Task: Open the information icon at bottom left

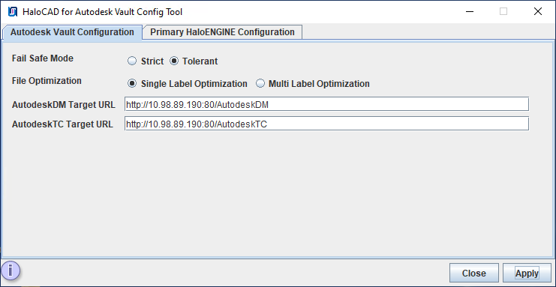Action: pyautogui.click(x=11, y=271)
